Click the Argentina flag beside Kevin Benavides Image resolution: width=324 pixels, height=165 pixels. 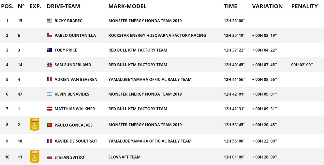click(49, 94)
